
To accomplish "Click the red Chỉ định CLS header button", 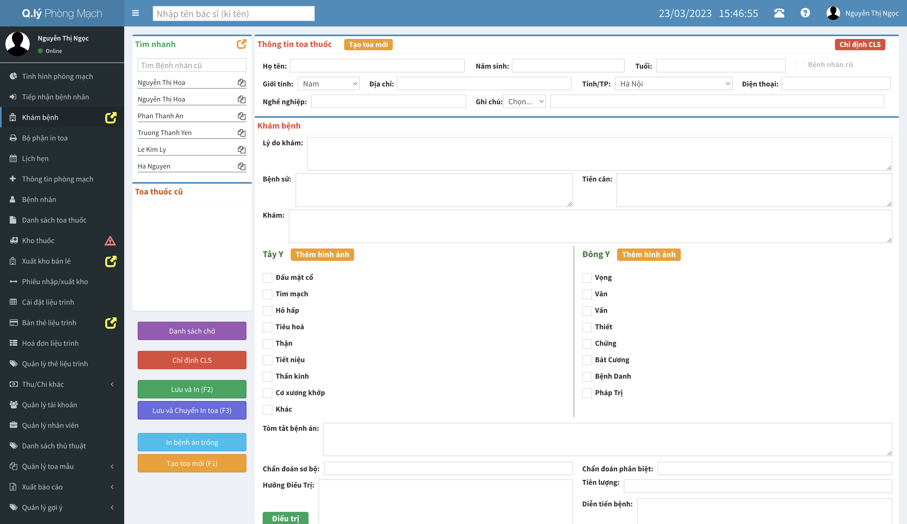I will point(860,44).
